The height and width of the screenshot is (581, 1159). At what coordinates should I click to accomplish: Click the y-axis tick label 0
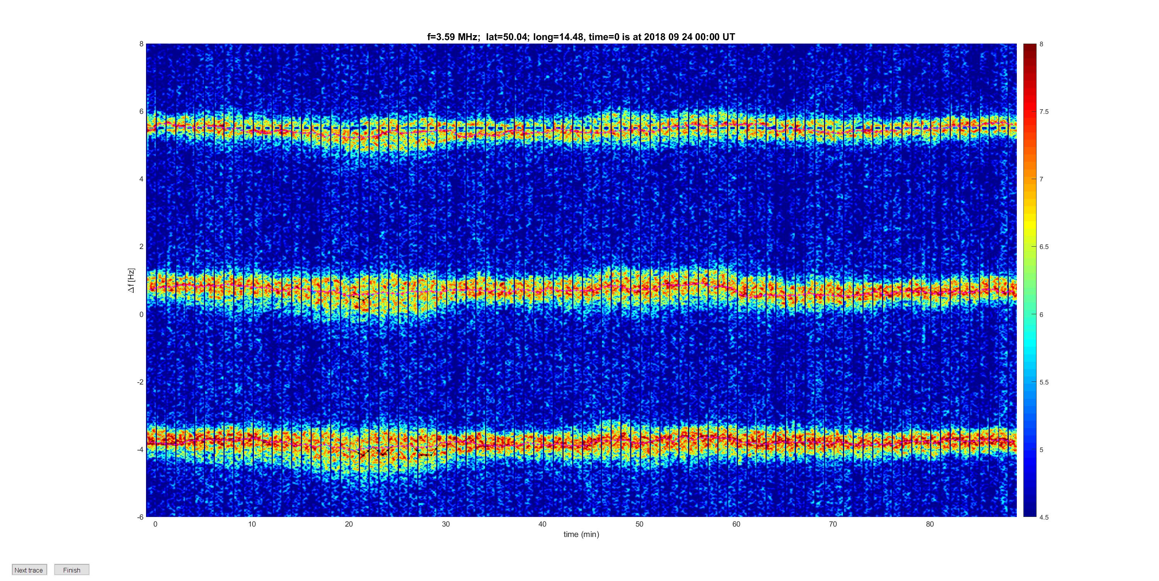coord(141,314)
